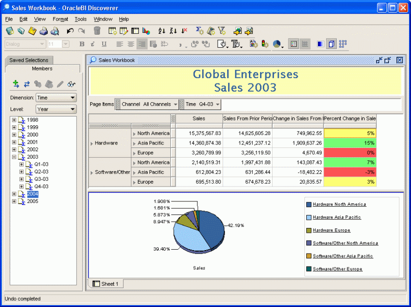Viewport: 411px width, 307px height.
Task: Toggle the graph legend display button
Action: [294, 44]
